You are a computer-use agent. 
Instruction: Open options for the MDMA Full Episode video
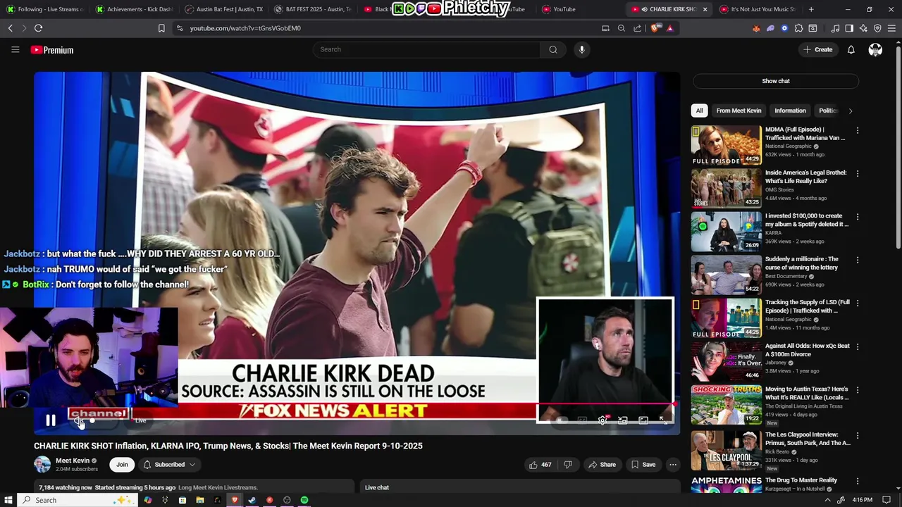(x=858, y=130)
